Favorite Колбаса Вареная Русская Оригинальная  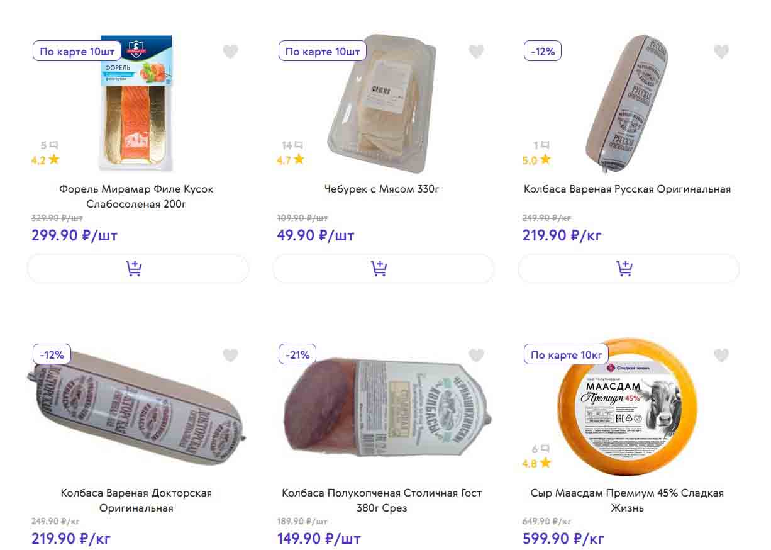click(721, 52)
